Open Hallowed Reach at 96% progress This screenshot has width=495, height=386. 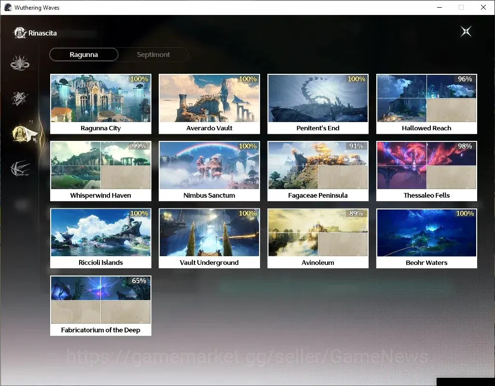point(426,104)
